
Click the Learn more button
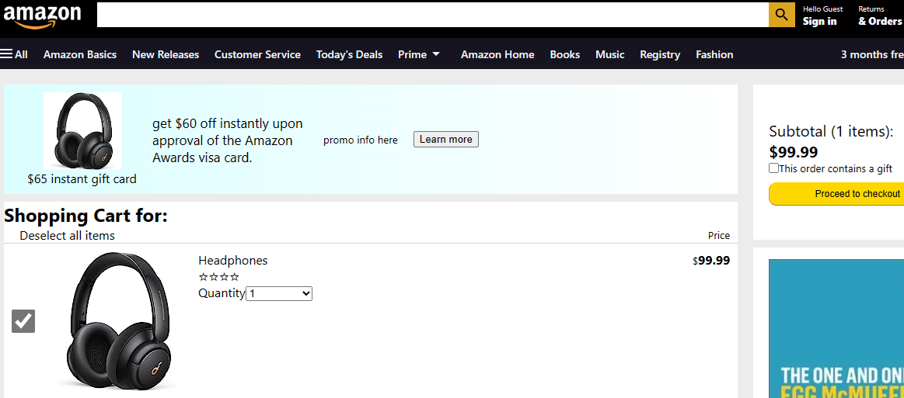coord(445,139)
